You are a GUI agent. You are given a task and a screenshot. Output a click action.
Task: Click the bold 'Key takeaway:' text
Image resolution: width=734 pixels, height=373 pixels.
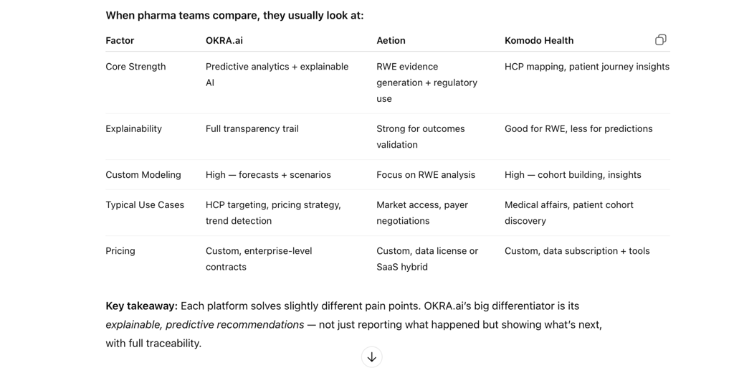coord(142,306)
